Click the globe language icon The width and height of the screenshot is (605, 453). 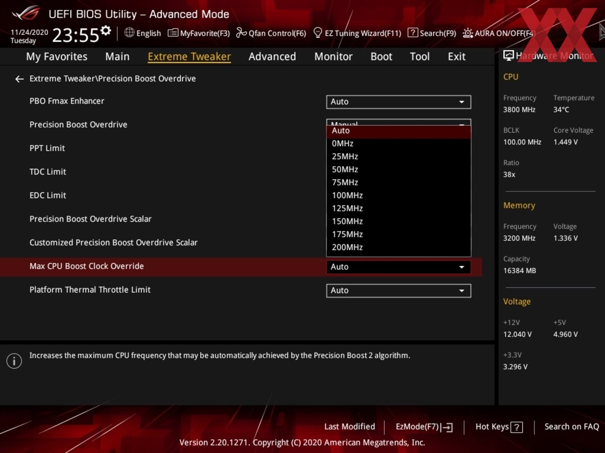tap(129, 32)
